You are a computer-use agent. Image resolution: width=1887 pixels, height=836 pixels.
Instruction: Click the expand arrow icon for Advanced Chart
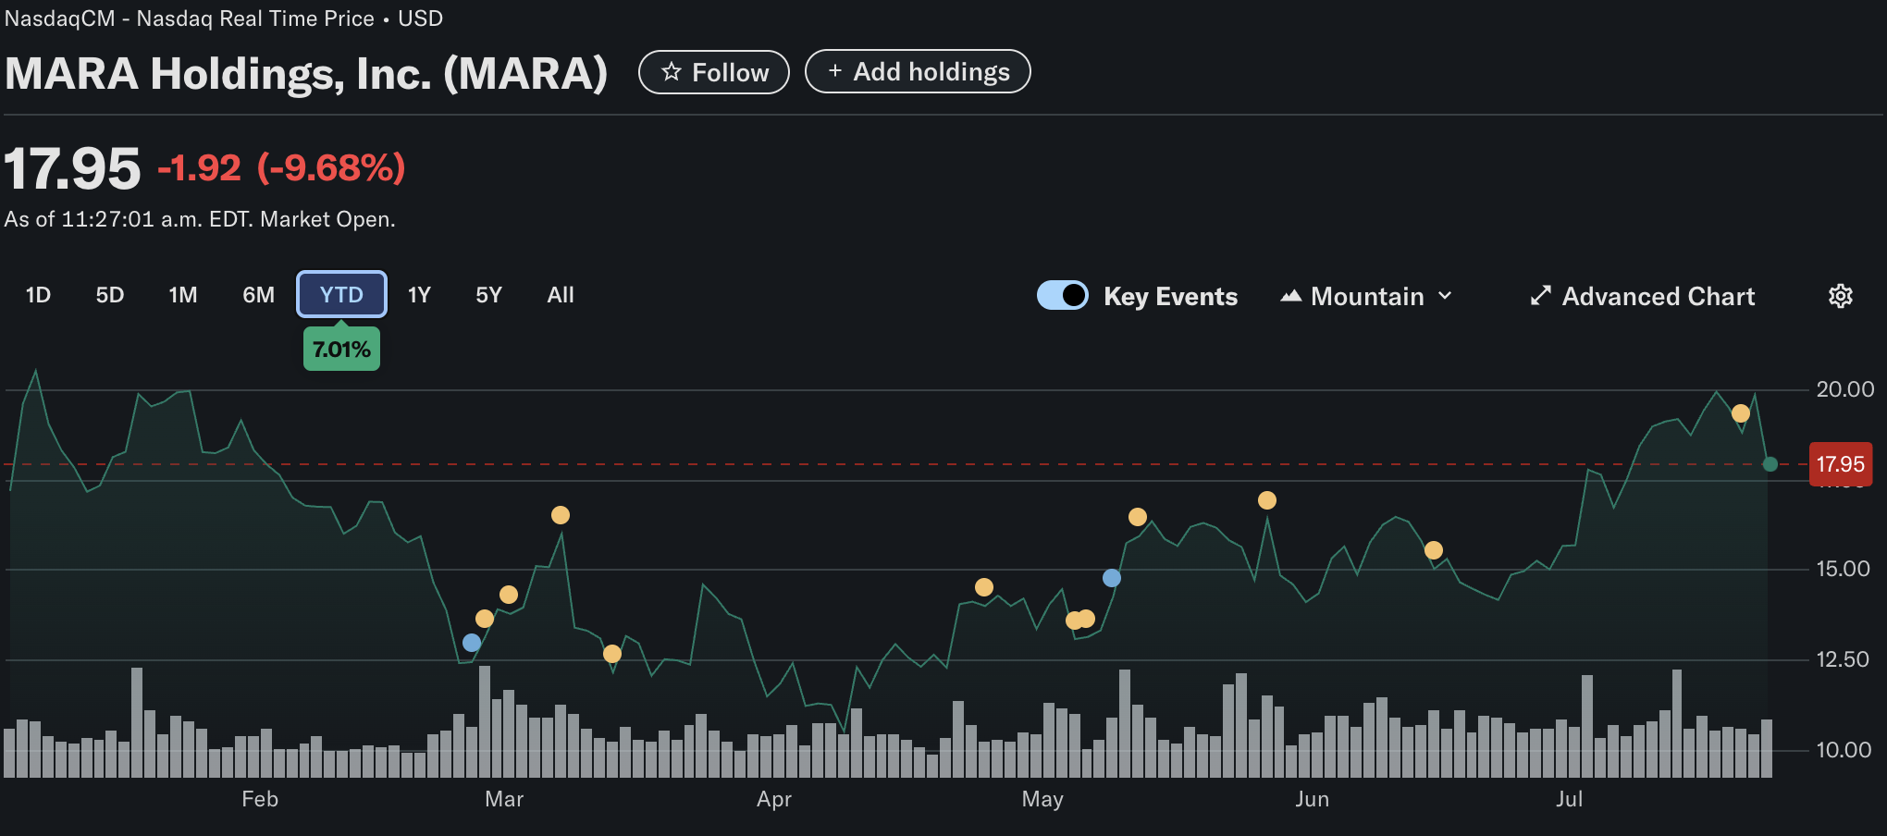click(1540, 296)
